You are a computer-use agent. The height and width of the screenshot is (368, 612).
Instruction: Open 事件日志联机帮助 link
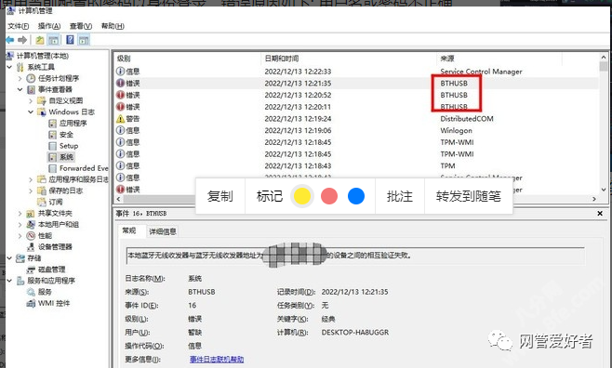(x=217, y=360)
